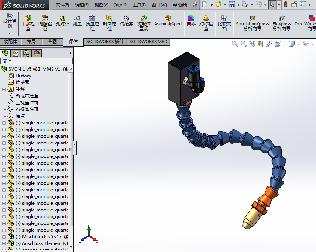The height and width of the screenshot is (252, 316).
Task: Toggle Curvature display (曲率)
Action: click(x=191, y=21)
